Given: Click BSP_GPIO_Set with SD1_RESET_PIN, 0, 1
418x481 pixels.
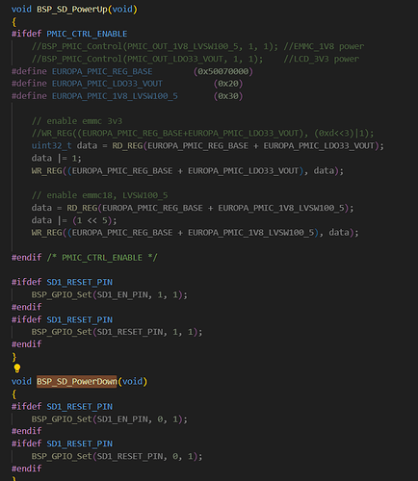Looking at the screenshot, I should tap(117, 457).
